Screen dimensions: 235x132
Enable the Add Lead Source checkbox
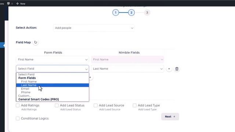(95, 106)
